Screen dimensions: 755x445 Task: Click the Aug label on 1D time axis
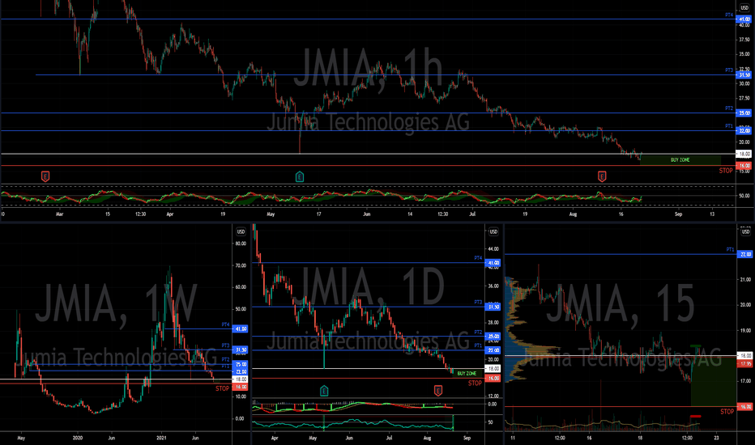(427, 439)
